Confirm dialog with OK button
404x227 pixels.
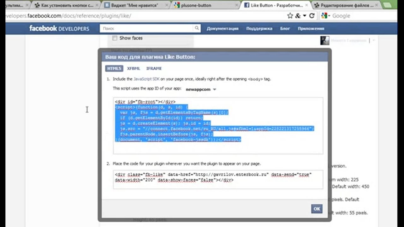(x=317, y=209)
